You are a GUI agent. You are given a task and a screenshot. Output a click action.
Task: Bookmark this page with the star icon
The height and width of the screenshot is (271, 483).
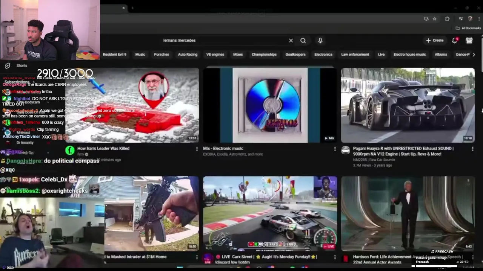pyautogui.click(x=435, y=18)
